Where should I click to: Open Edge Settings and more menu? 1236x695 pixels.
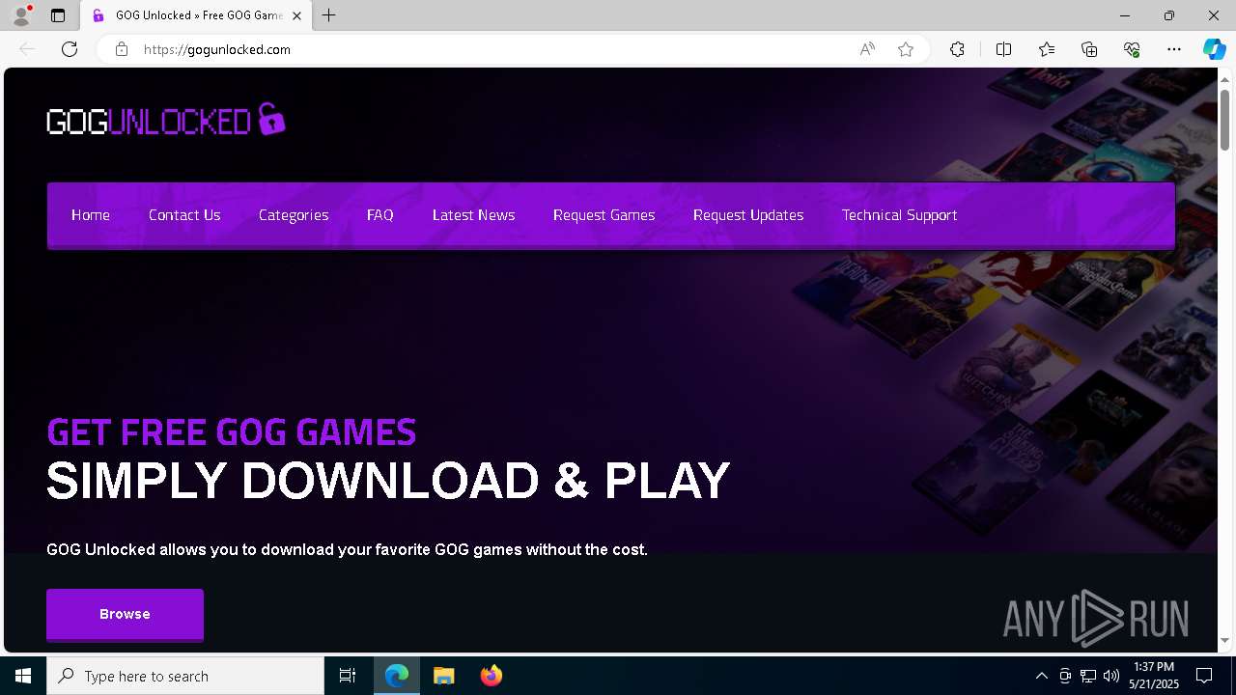[x=1174, y=49]
